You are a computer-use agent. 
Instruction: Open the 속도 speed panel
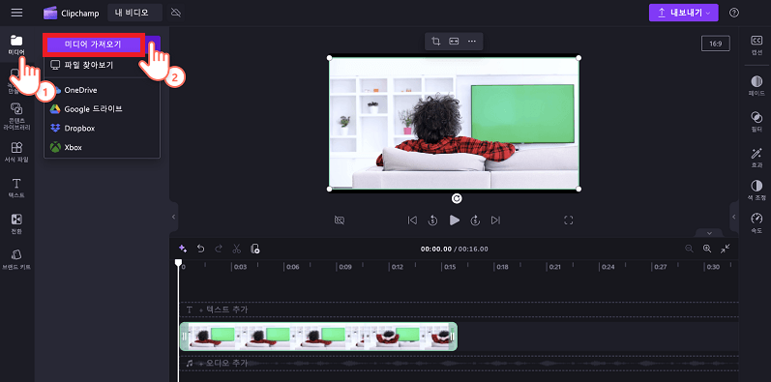pyautogui.click(x=756, y=222)
